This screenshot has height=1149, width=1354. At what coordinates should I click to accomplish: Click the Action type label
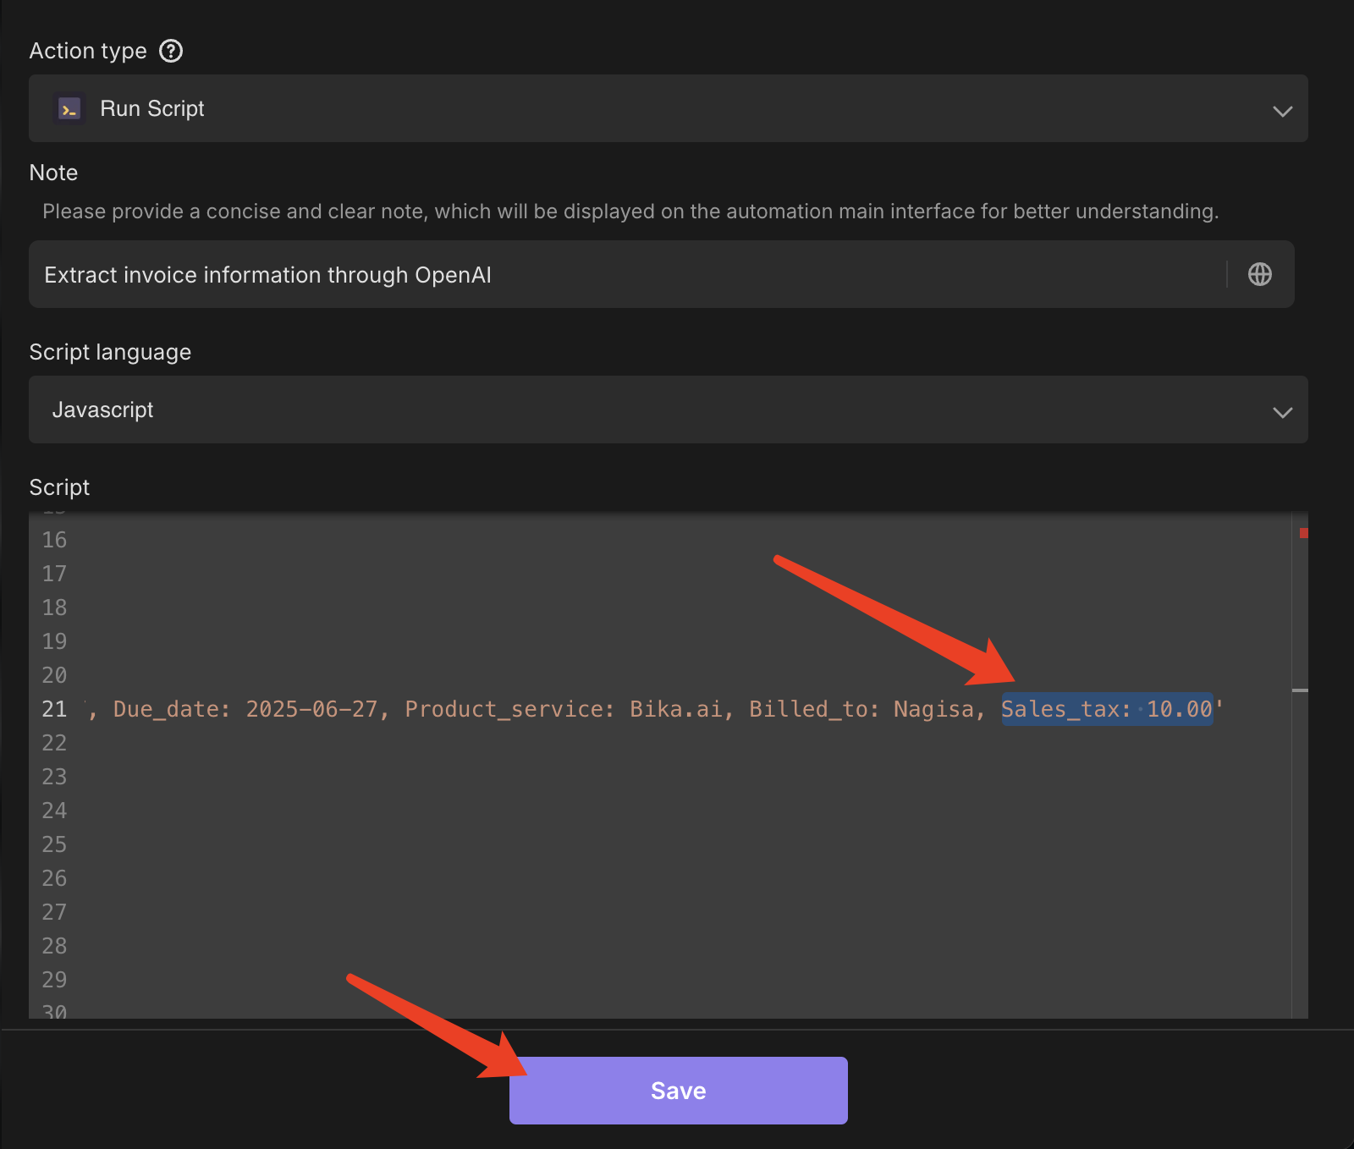click(88, 51)
